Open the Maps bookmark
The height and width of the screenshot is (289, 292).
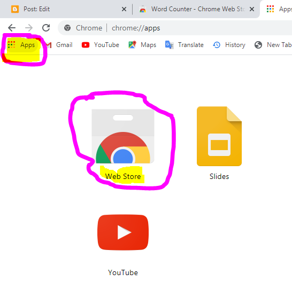142,45
